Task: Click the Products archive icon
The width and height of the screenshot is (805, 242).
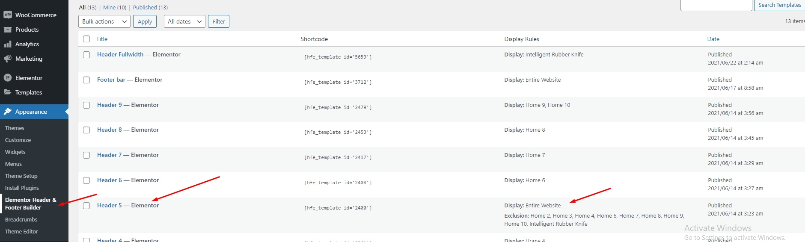Action: pos(7,30)
